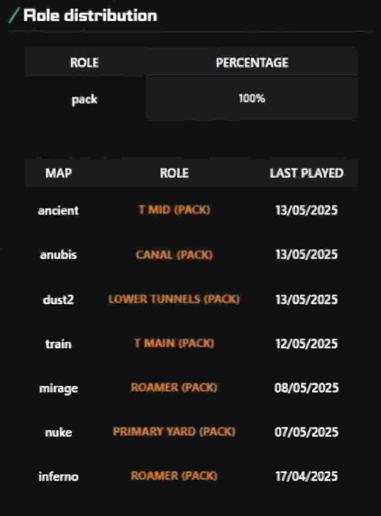Select the pack role cell
This screenshot has height=516, width=381.
pos(85,99)
